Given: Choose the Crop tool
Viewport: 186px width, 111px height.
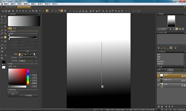Looking at the screenshot, I should coord(5,26).
